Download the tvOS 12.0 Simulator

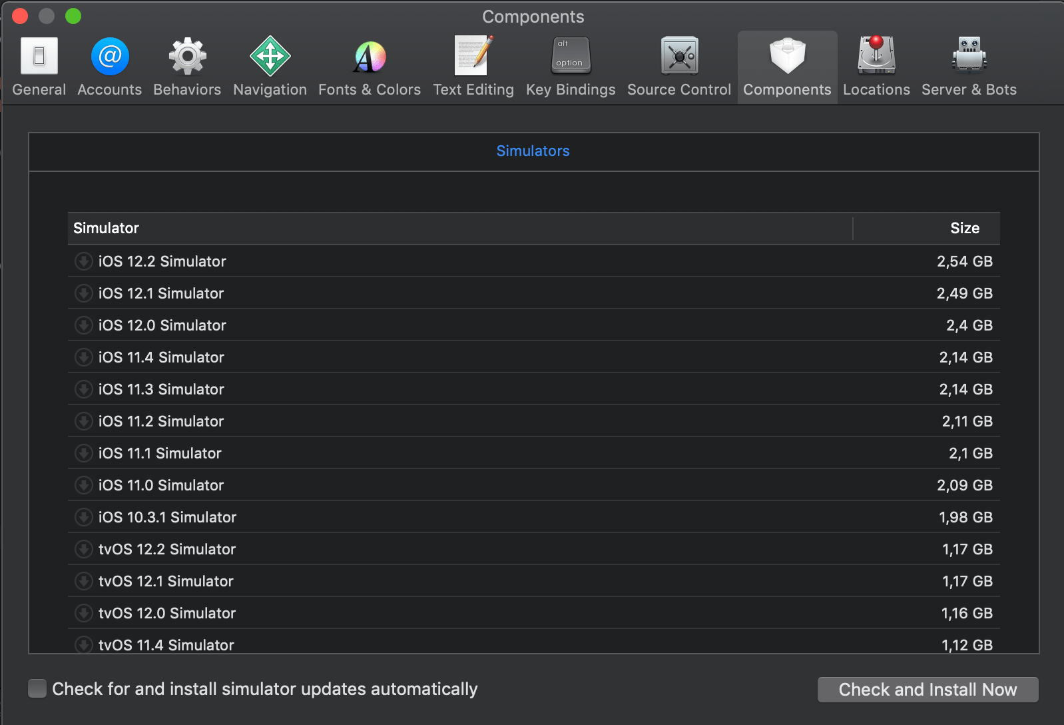pyautogui.click(x=83, y=613)
